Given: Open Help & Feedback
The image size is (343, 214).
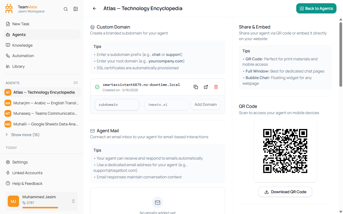Looking at the screenshot, I should (x=42, y=183).
